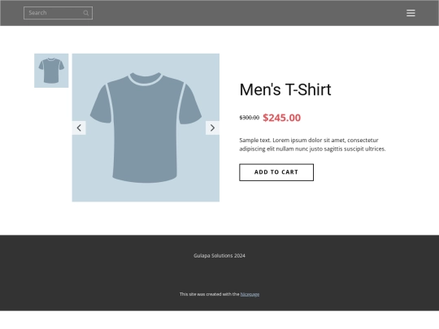Focus the Search input field
439x329 pixels.
(x=58, y=13)
